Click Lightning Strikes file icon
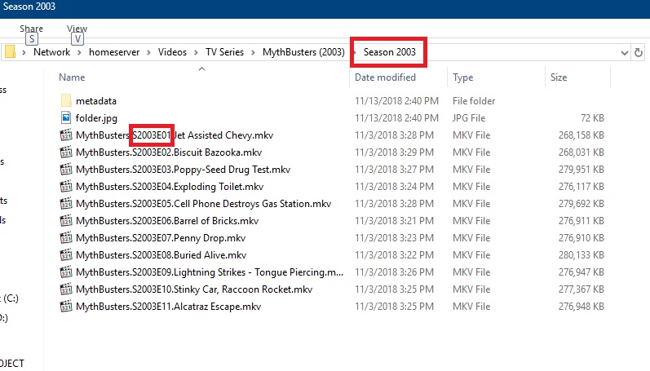The image size is (650, 371). [66, 272]
